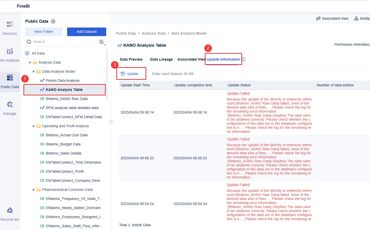Click the info icon next to Update Information
Image resolution: width=370 pixels, height=230 pixels.
coord(243,59)
